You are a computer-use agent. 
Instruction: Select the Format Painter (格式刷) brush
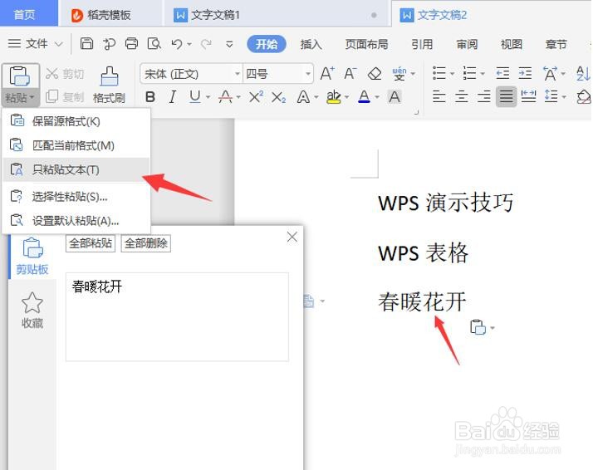110,85
